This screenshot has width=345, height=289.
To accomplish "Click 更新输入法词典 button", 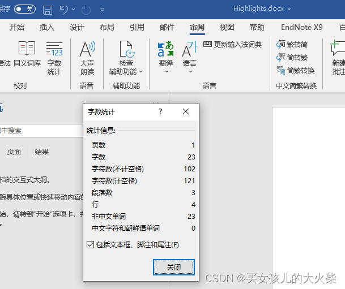I will (x=233, y=45).
